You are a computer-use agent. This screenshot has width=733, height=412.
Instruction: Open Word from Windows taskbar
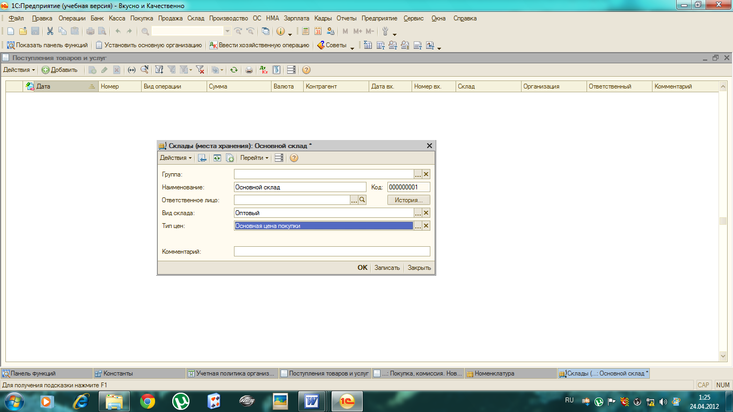(312, 401)
